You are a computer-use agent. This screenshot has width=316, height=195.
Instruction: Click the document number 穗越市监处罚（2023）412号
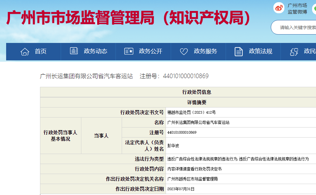pos(191,112)
